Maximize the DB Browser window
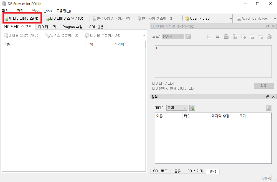 (x=258, y=4)
